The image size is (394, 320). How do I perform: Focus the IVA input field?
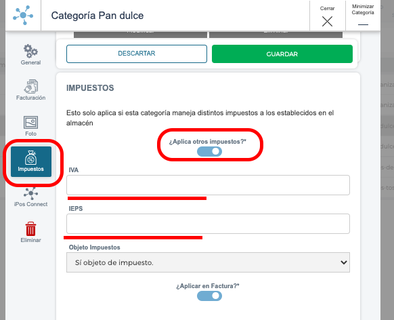pos(208,185)
